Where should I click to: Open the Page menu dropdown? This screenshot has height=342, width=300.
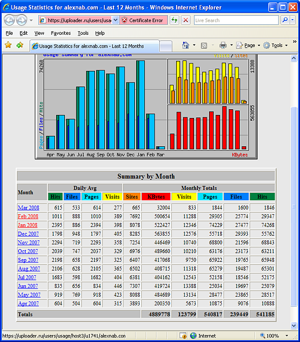[248, 45]
